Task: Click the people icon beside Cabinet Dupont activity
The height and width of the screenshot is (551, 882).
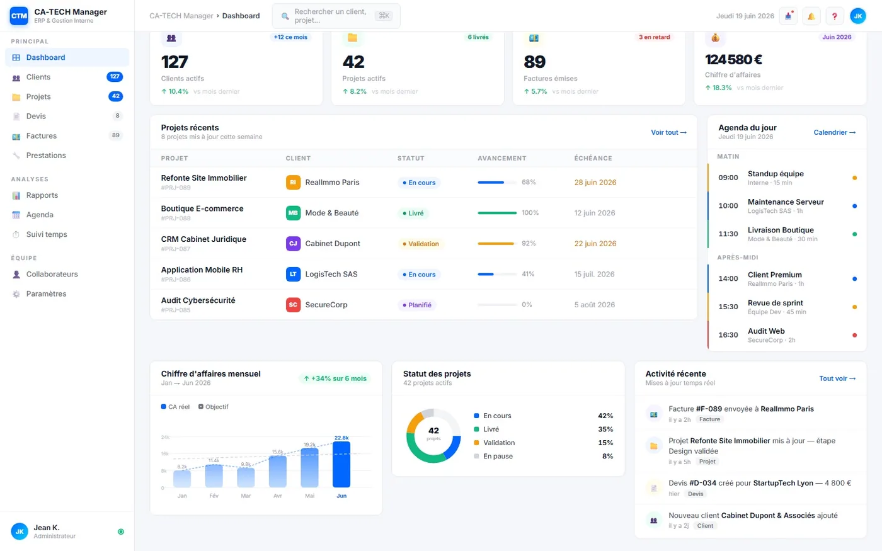Action: [x=654, y=520]
